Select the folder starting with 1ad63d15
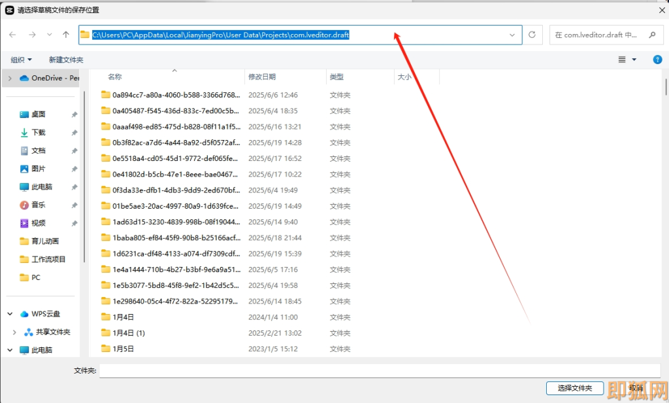The image size is (669, 403). (x=171, y=222)
